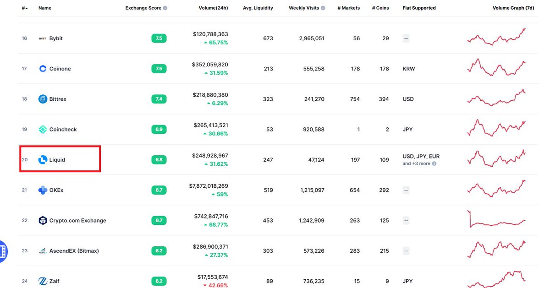Open the Zaif exchange link
This screenshot has height=288, width=550.
tap(54, 281)
